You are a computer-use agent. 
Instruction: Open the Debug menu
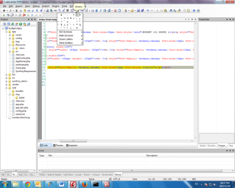(x=36, y=6)
